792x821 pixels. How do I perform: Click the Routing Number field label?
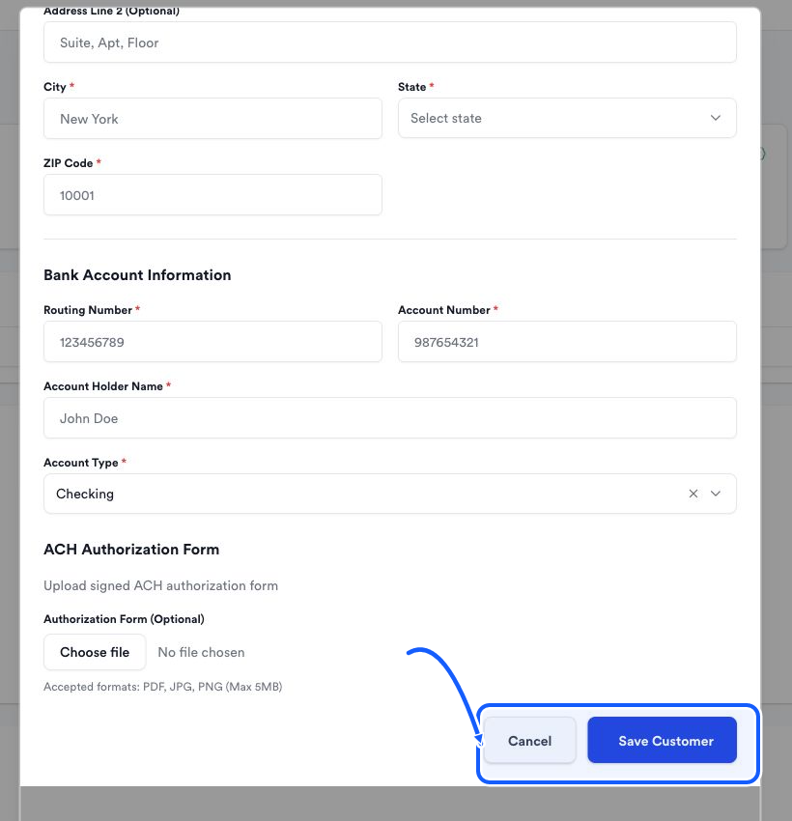[x=88, y=310]
